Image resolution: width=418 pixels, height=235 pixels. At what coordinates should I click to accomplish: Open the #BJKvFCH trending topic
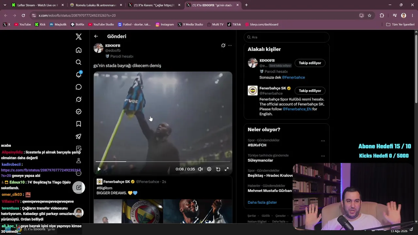257,145
